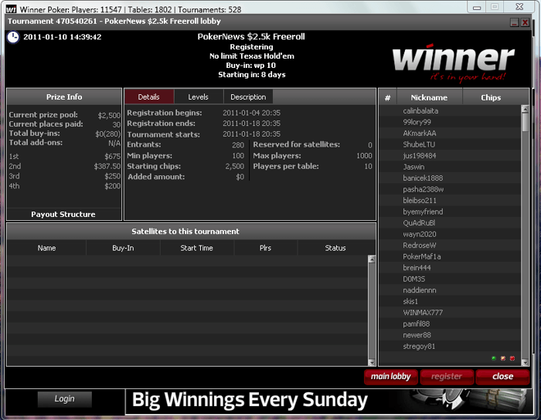Sort players by # column header
The image size is (541, 420).
[387, 97]
